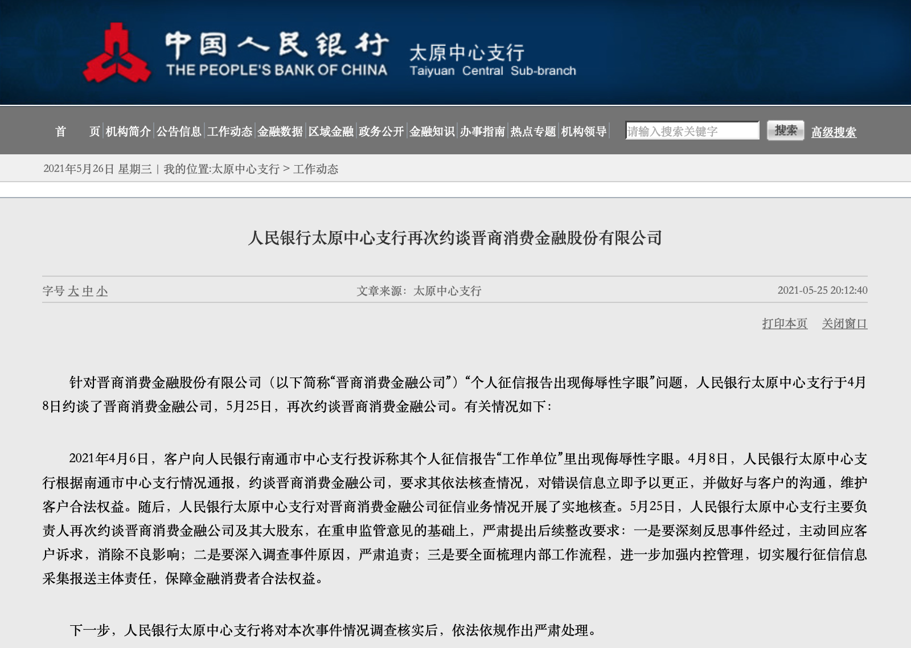Click the first paragraph line starting 针对晋商消费金融股份有限公司
Viewport: 911px width, 648px height.
tap(468, 383)
